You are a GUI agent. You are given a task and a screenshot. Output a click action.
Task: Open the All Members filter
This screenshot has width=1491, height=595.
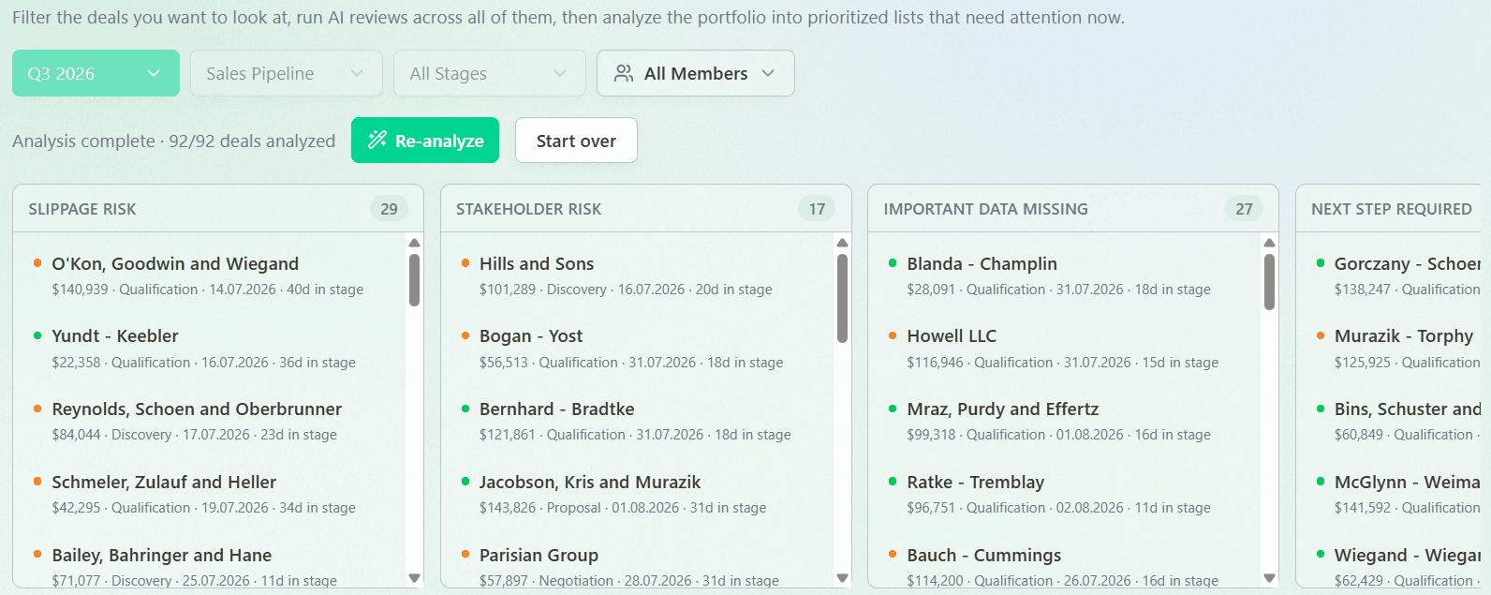pos(696,73)
